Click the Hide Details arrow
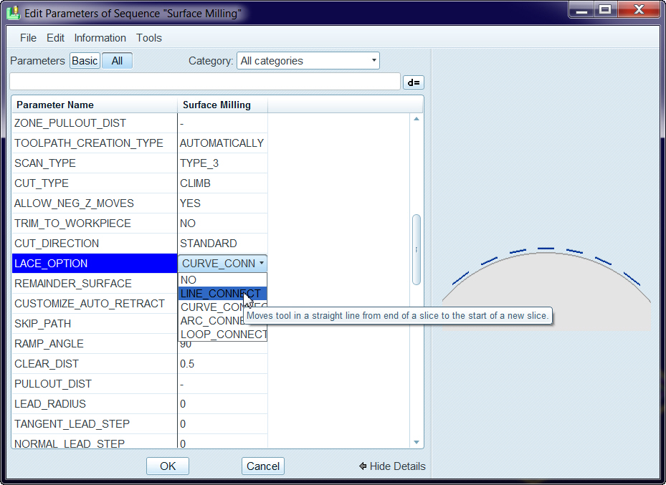Screen dimensions: 666x485 click(363, 466)
